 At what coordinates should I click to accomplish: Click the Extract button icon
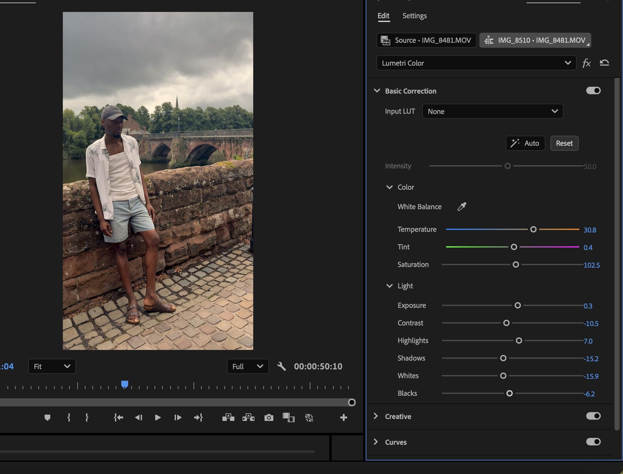click(x=248, y=417)
